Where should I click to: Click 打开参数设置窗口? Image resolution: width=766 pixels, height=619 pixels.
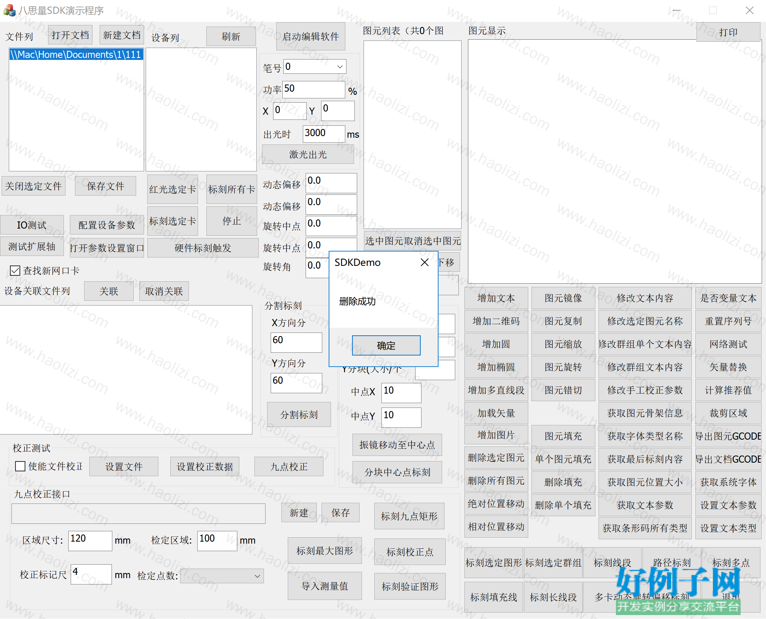(x=107, y=248)
